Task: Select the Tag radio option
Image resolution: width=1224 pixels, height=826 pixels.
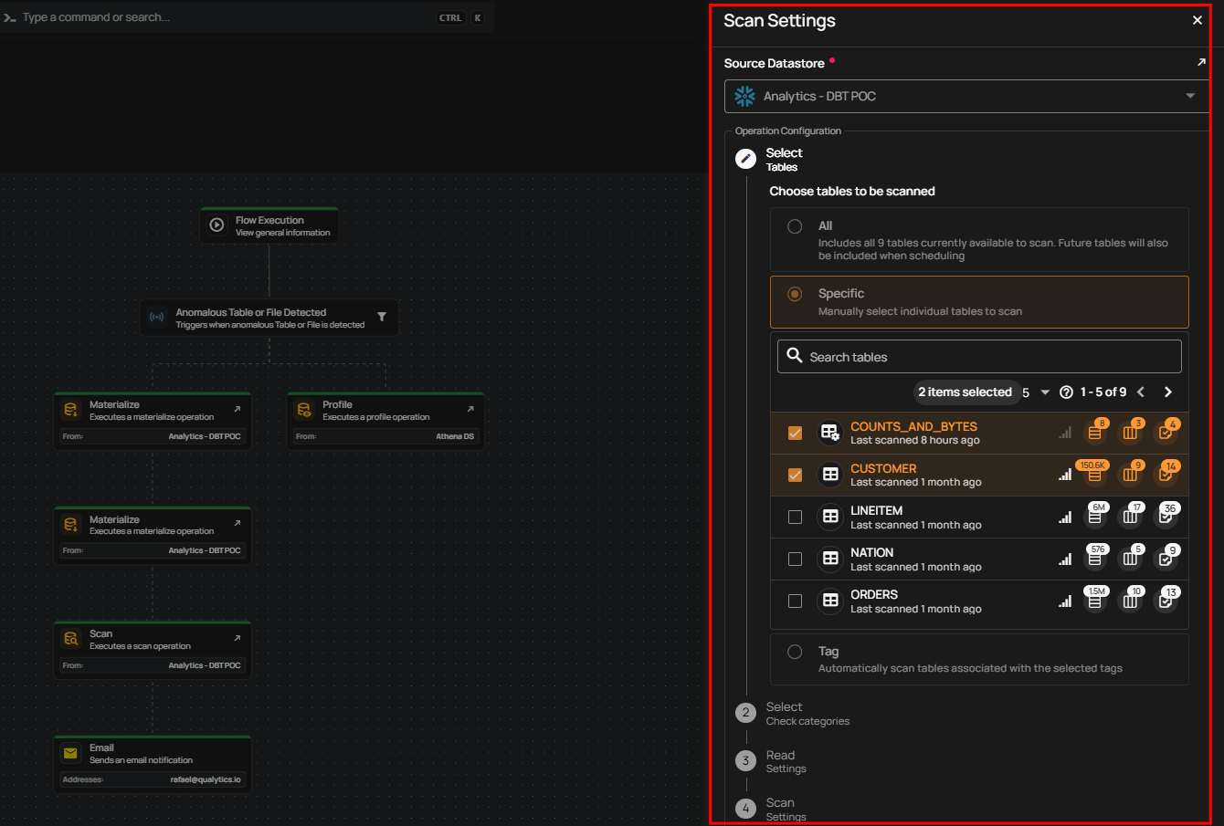Action: point(795,652)
